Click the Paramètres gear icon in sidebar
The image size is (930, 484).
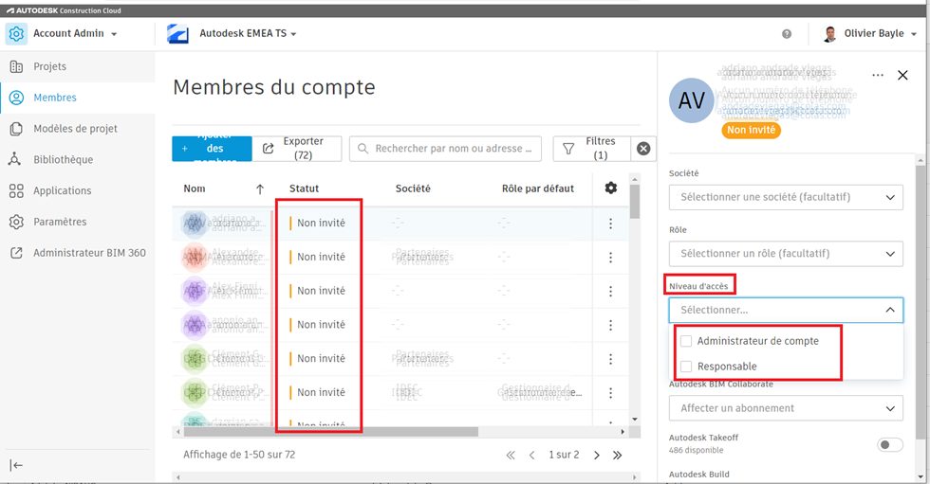[17, 222]
